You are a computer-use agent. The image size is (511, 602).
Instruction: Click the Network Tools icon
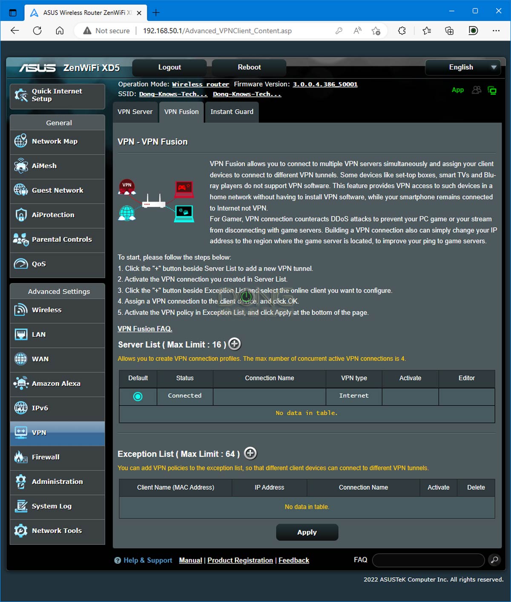coord(21,531)
